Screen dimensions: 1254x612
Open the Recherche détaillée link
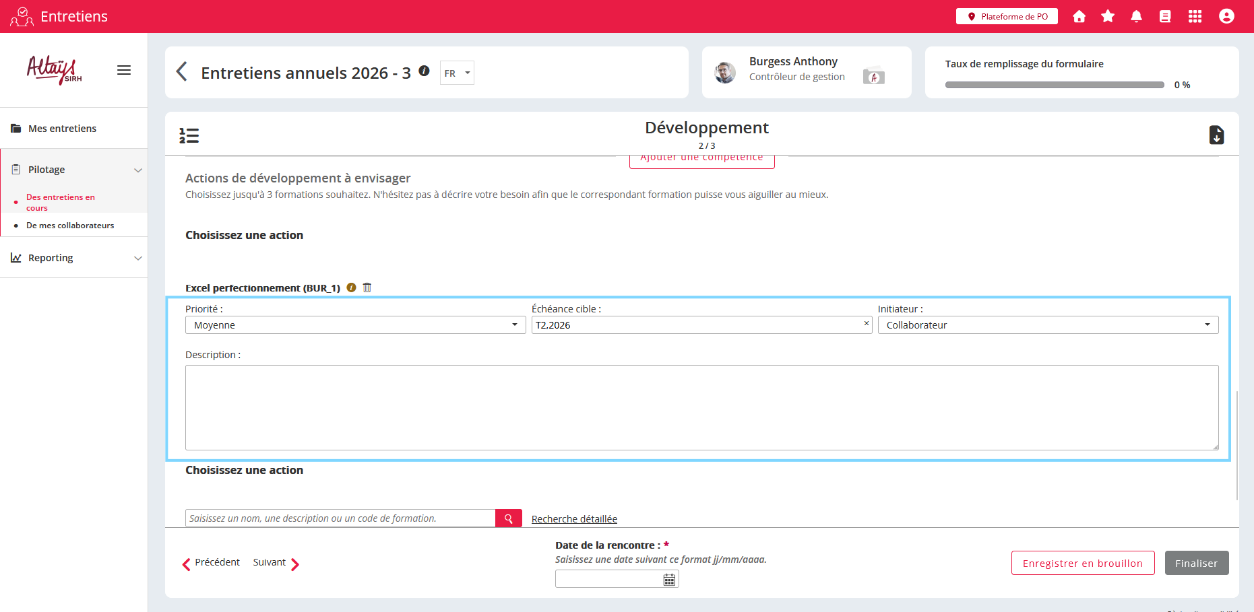click(574, 519)
